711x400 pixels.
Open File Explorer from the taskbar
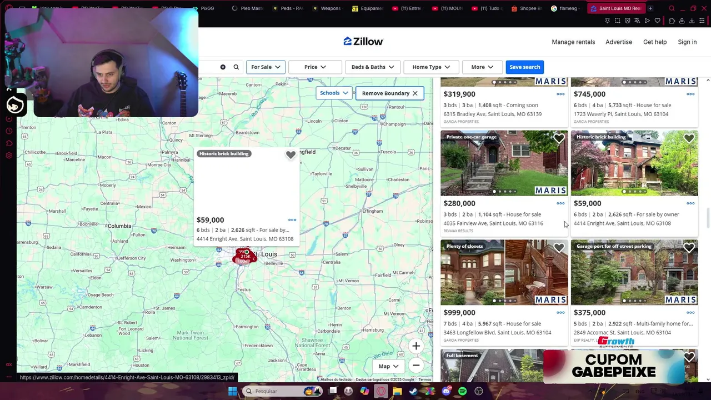tap(397, 391)
